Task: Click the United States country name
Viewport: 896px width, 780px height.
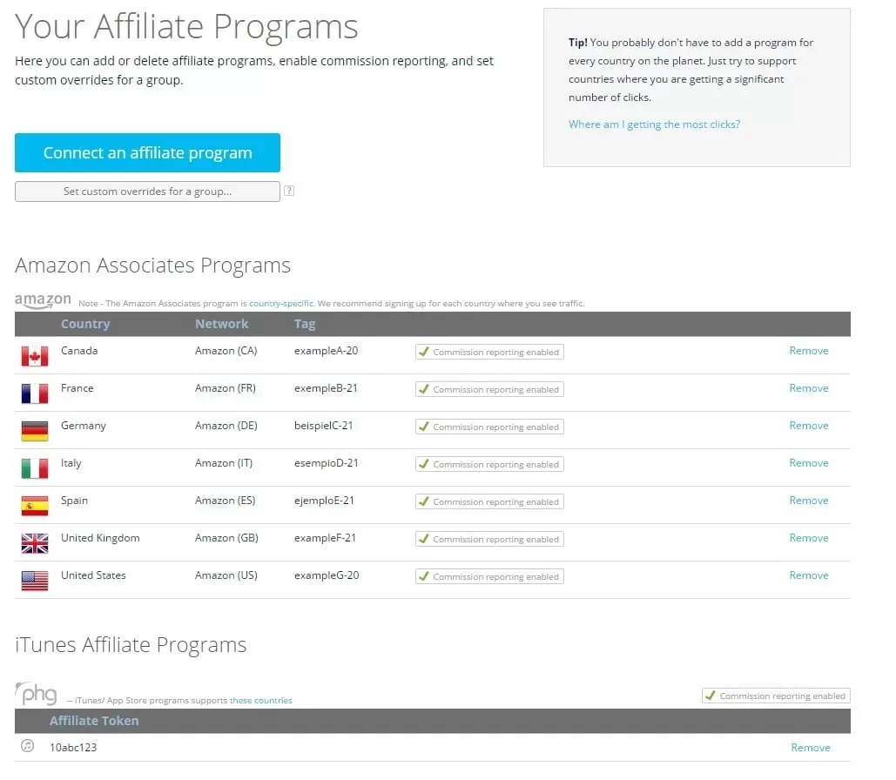Action: [93, 575]
